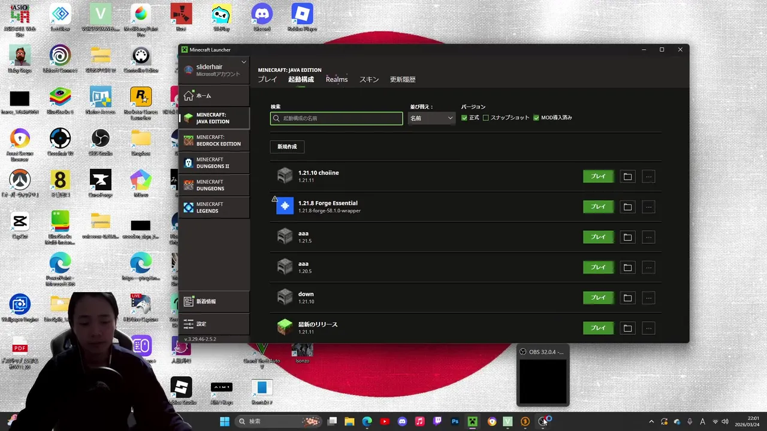Open the Dropbox folder on desktop
The width and height of the screenshot is (767, 431).
click(x=141, y=142)
